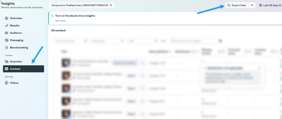Click the Results trend line icon
The height and width of the screenshot is (119, 282).
coord(6,25)
